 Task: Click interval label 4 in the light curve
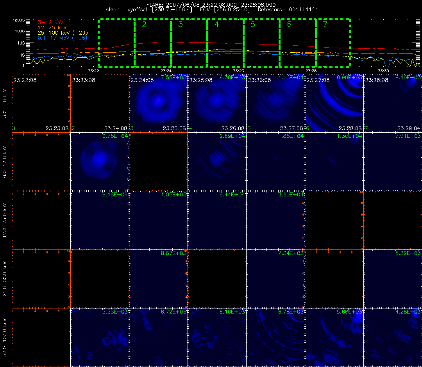point(216,24)
